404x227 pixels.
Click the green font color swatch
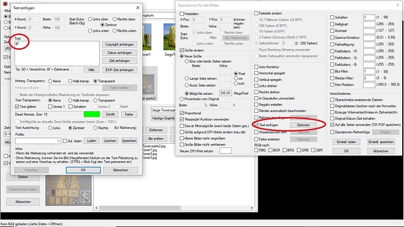click(92, 114)
